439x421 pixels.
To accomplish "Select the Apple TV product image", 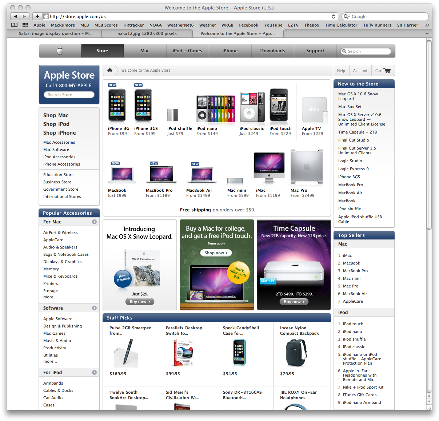I will click(x=314, y=110).
